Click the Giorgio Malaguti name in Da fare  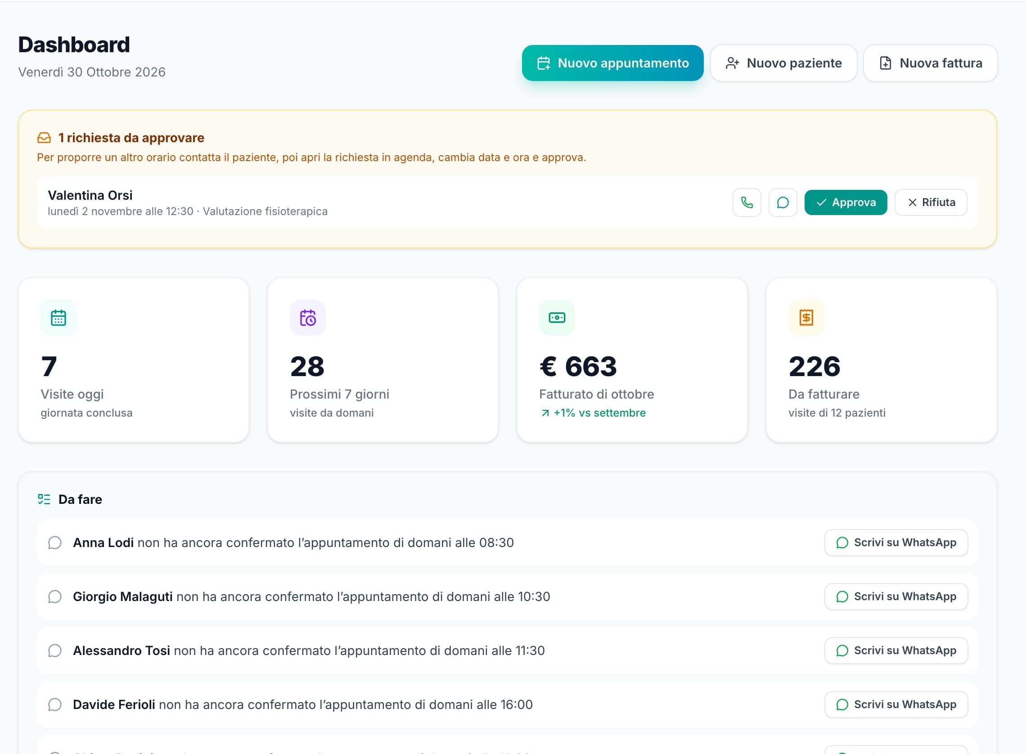point(123,597)
